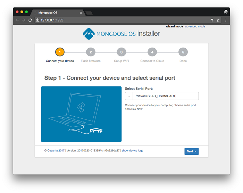This screenshot has width=243, height=193.
Task: Close the window with the red button
Action: tap(17, 12)
